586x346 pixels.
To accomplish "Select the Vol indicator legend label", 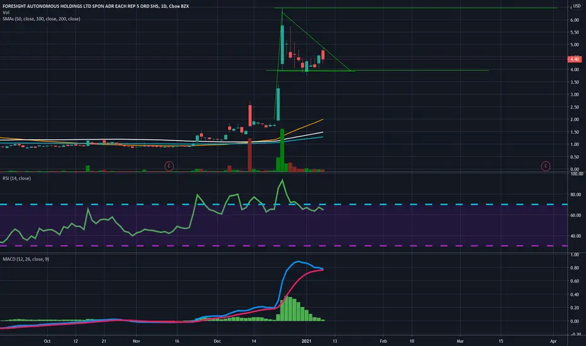I will coord(6,13).
